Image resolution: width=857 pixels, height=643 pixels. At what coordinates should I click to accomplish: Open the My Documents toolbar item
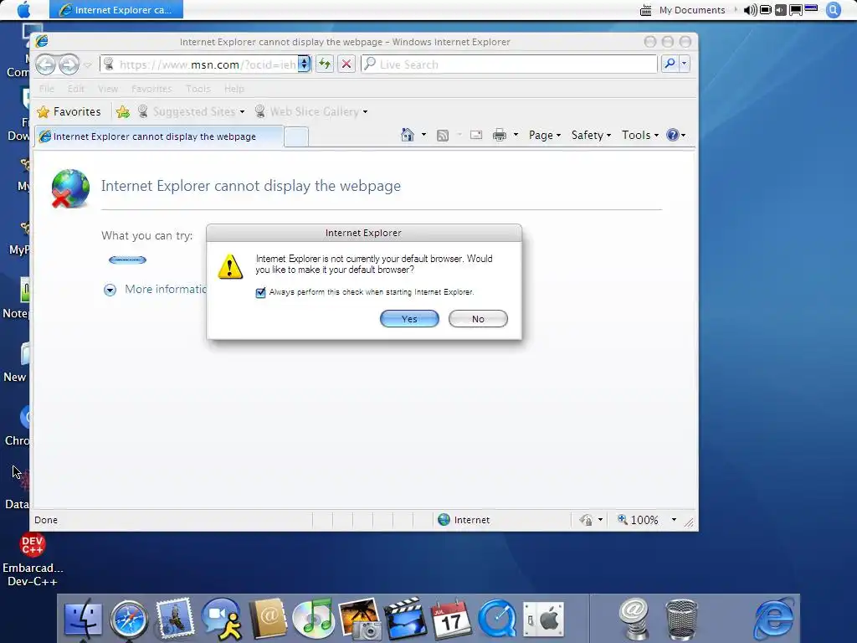coord(691,10)
